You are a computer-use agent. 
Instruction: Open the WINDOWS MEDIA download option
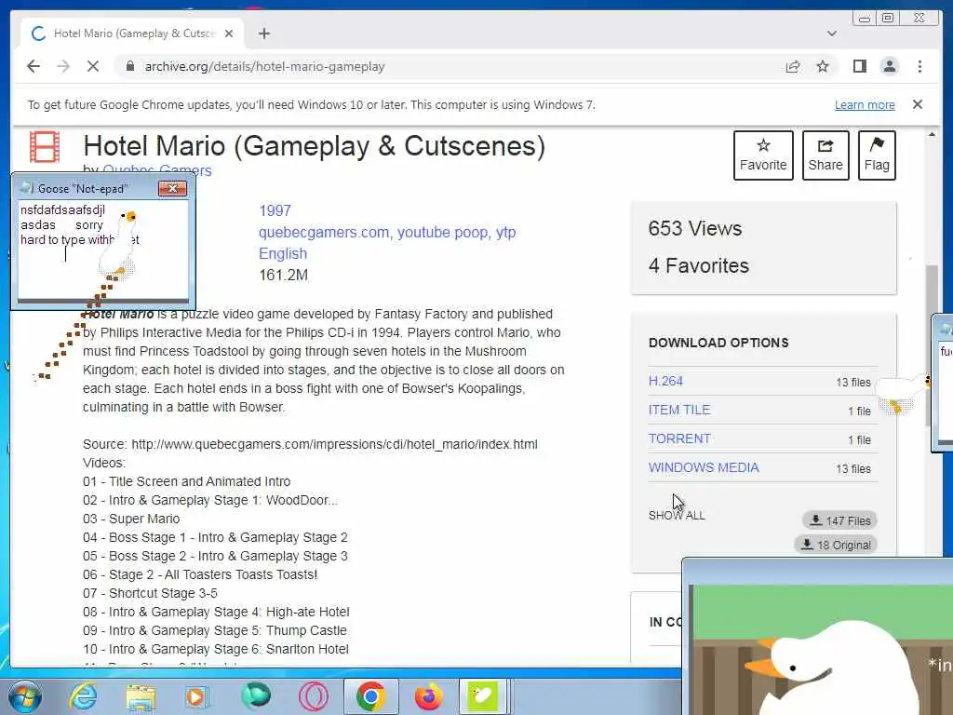coord(704,467)
